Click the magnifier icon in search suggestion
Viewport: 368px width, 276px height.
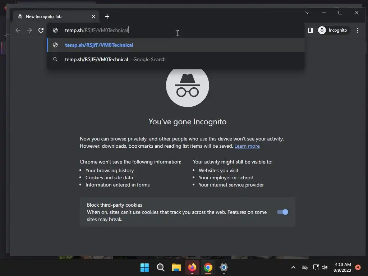coord(55,59)
